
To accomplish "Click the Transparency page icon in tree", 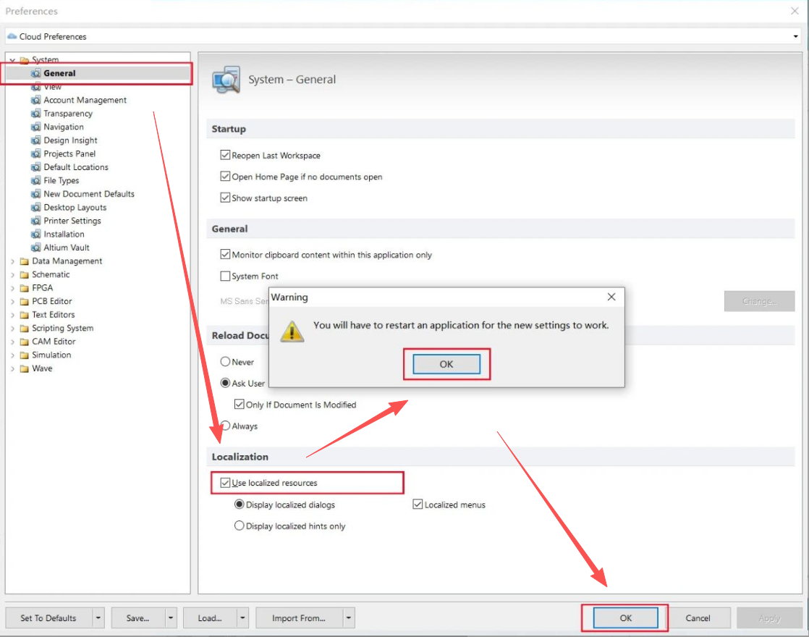I will point(36,114).
